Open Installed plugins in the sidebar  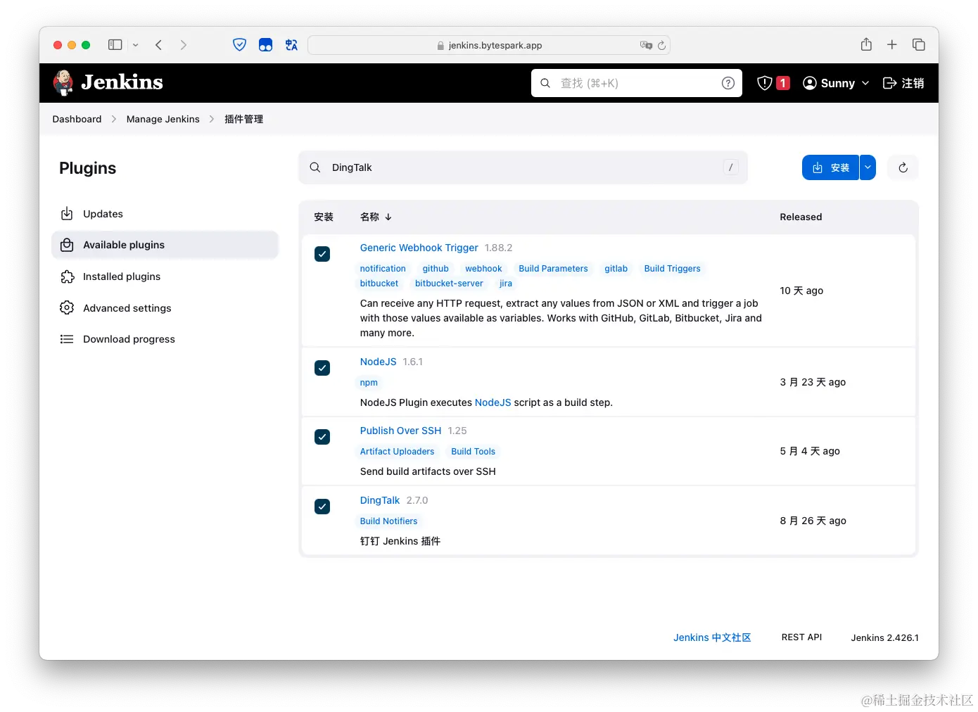click(165, 276)
